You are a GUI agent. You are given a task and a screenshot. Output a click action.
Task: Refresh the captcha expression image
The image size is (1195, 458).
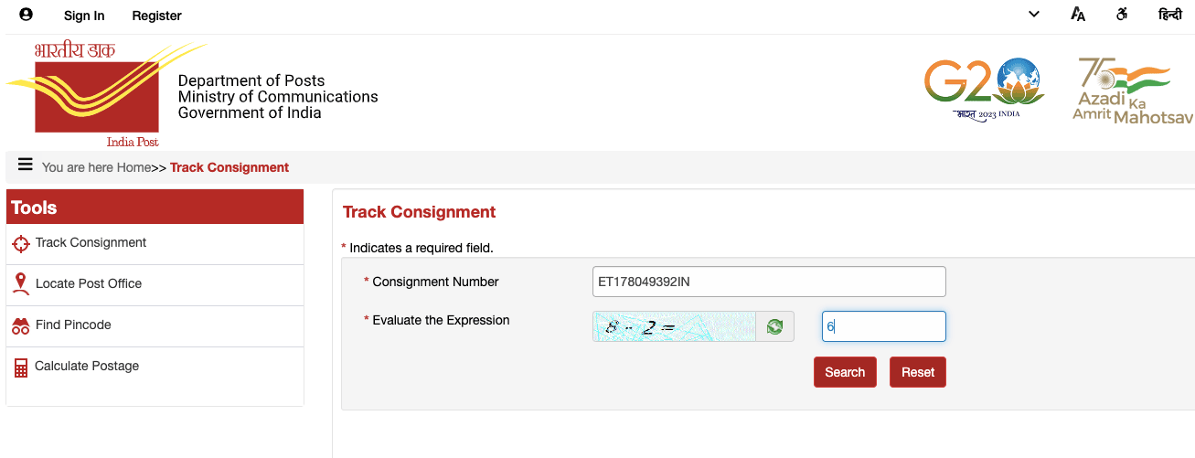click(x=775, y=326)
